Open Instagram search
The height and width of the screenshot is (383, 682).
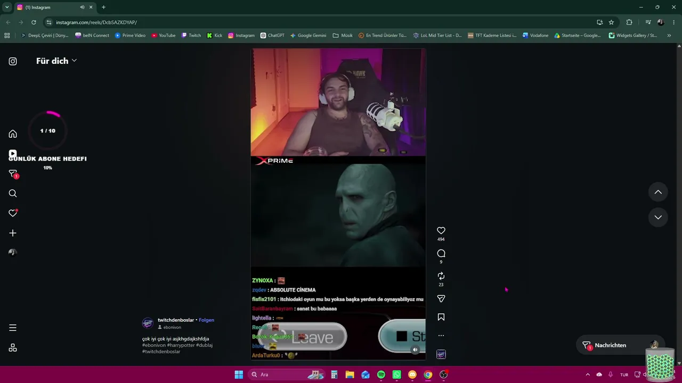pos(13,194)
